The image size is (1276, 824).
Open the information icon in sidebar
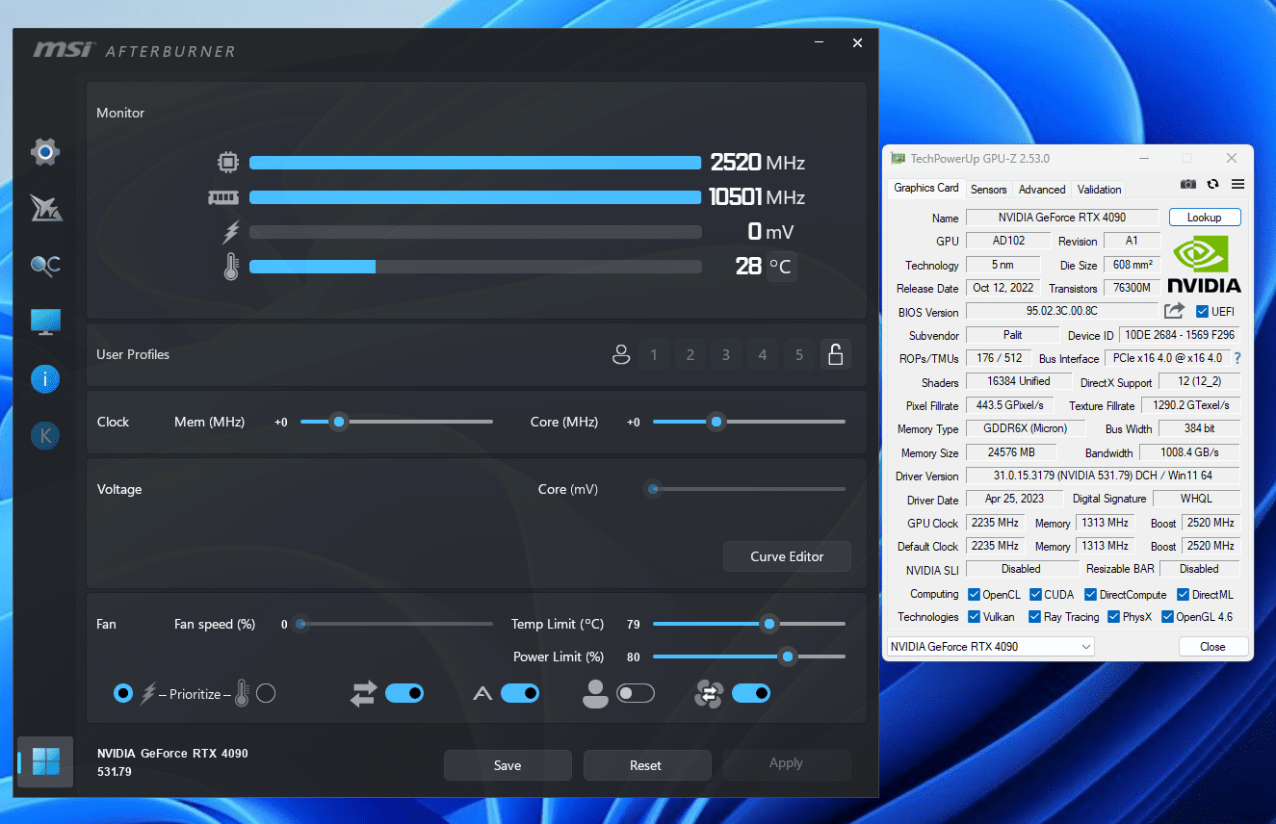pos(45,379)
